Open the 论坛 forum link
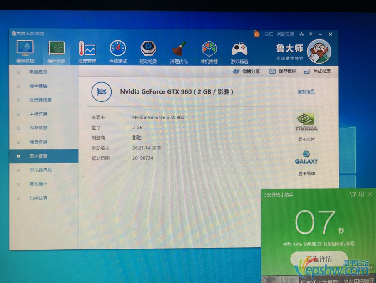The width and height of the screenshot is (376, 283). point(269,34)
